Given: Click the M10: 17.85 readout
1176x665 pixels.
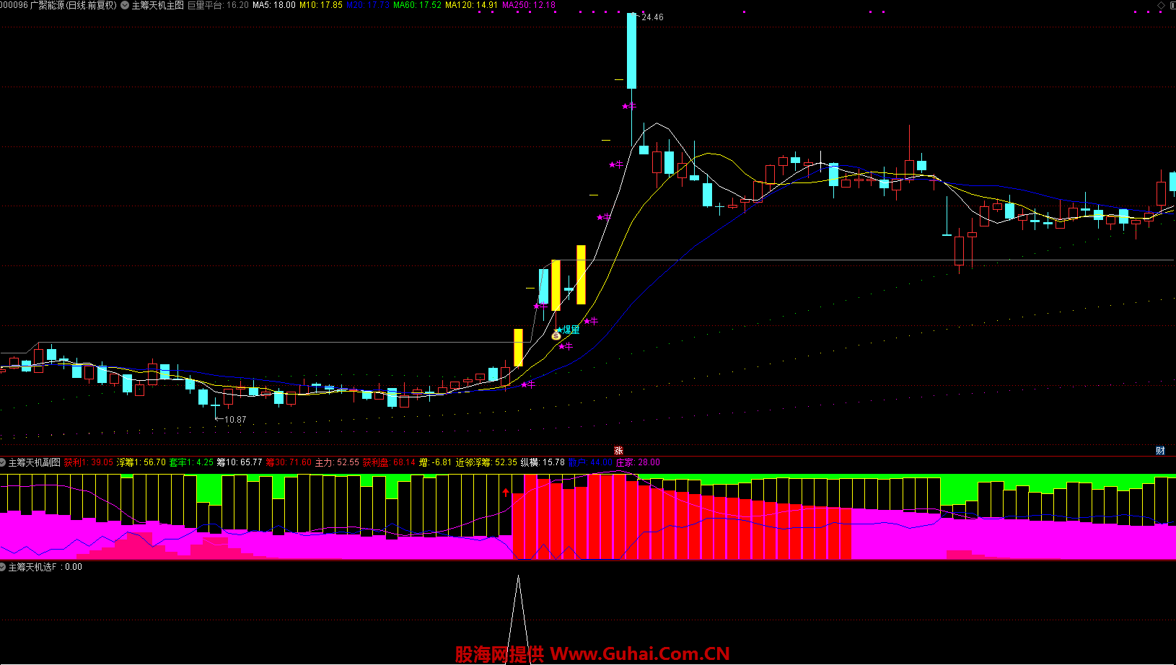Looking at the screenshot, I should 321,5.
